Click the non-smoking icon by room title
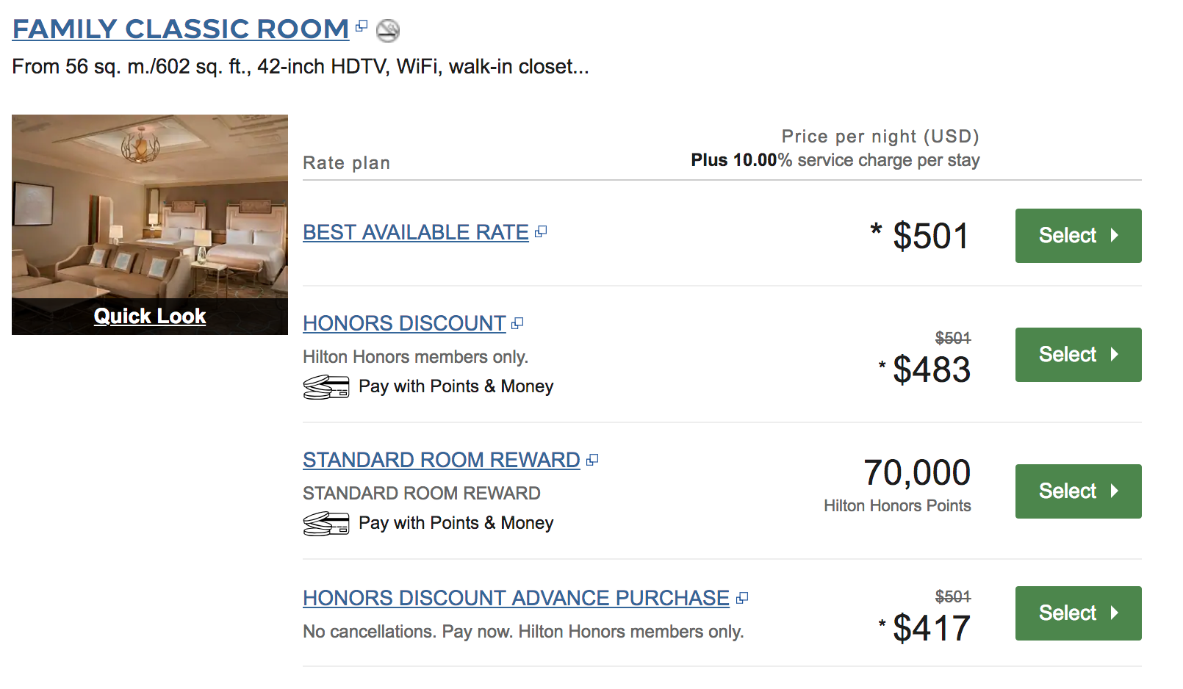The width and height of the screenshot is (1183, 689). 387,30
